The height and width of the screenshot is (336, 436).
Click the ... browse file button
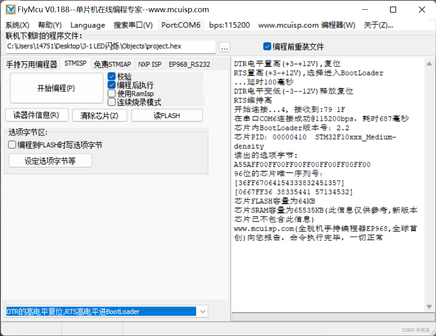225,47
